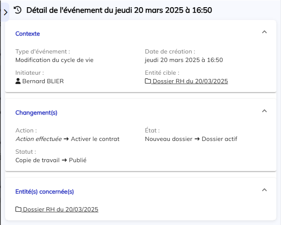Click the event detail title text

(119, 10)
